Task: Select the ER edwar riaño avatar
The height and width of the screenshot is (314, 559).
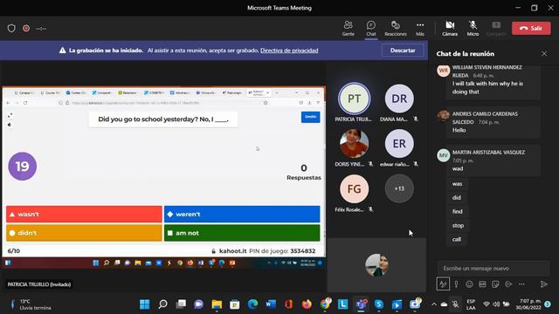Action: 399,143
